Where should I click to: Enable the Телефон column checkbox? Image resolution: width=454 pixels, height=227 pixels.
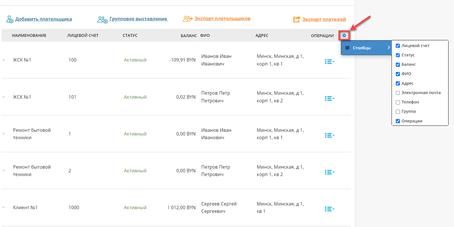point(398,102)
